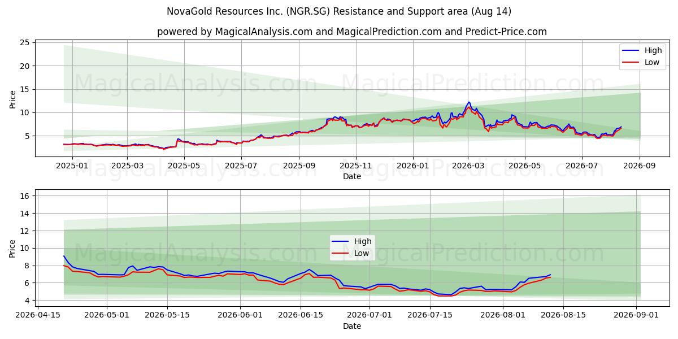Click the top chart 'Date' x-axis label
This screenshot has height=339, width=678.
pyautogui.click(x=352, y=177)
